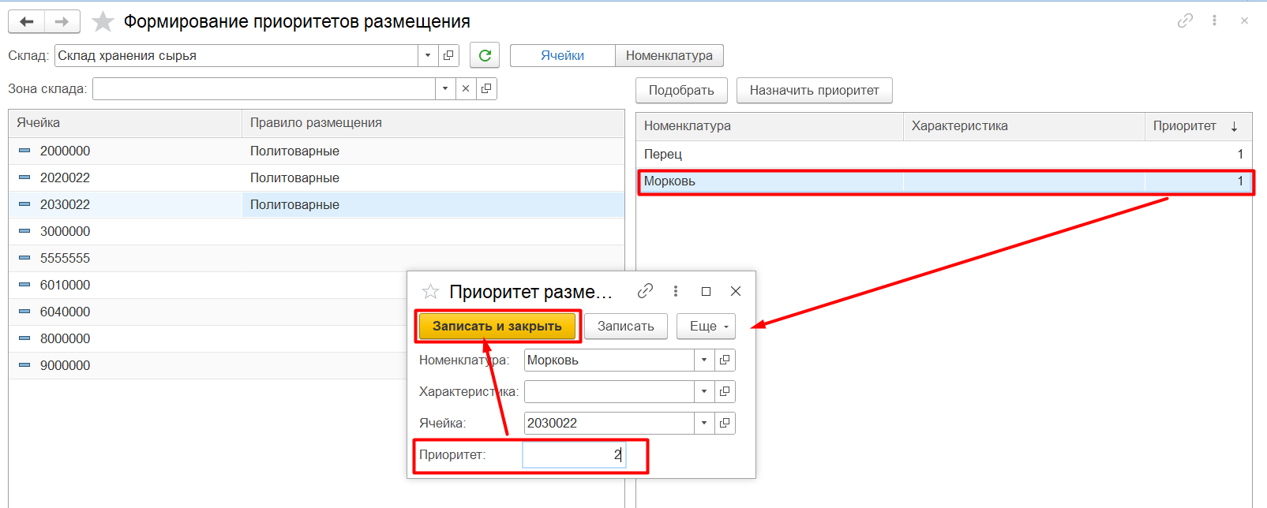
Task: Copy link icon in priority dialog
Action: (x=645, y=291)
